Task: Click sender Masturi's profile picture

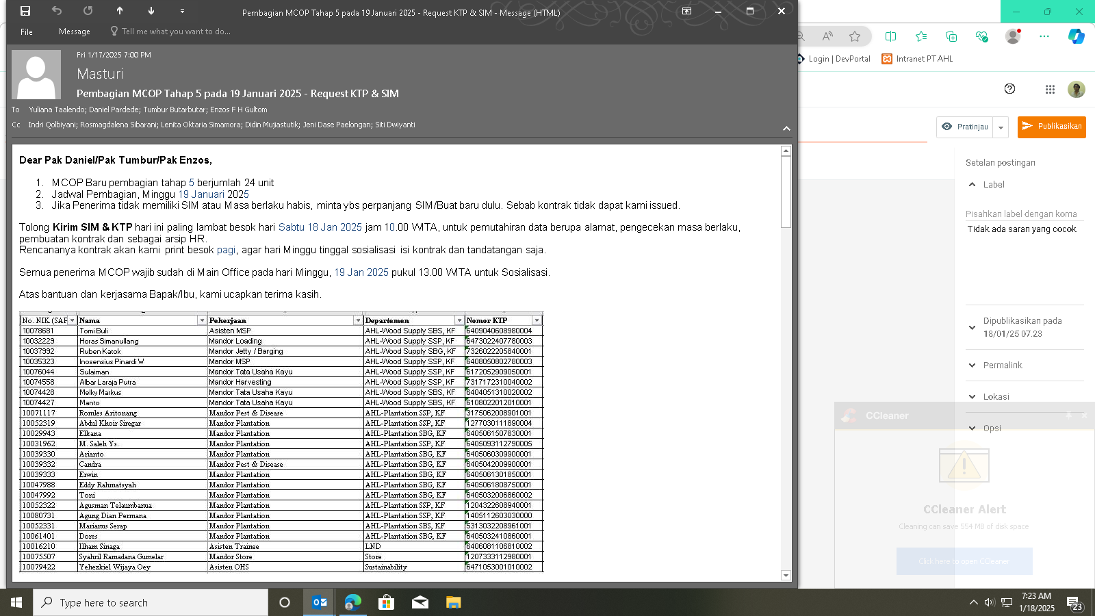Action: (36, 75)
